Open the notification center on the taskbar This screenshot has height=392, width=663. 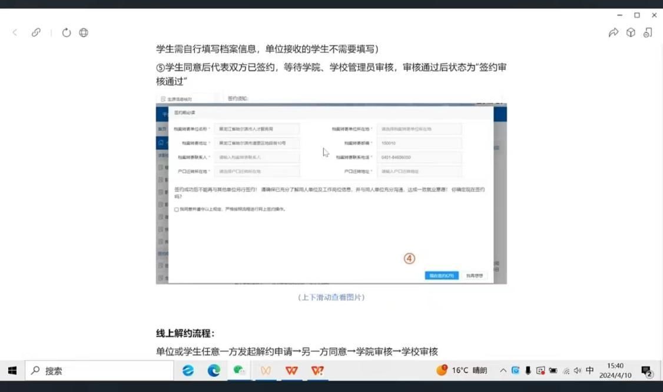pos(647,371)
